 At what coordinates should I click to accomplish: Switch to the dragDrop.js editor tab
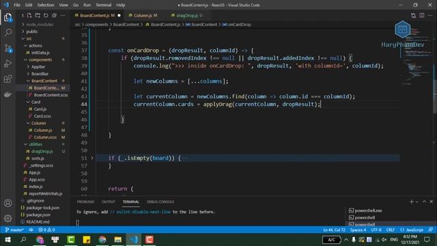click(186, 15)
